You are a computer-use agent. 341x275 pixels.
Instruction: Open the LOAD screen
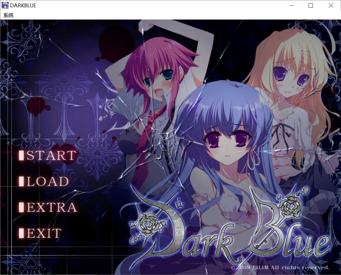(x=47, y=181)
